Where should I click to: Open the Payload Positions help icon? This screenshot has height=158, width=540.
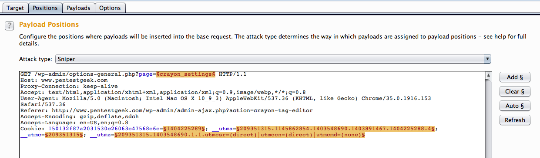tap(9, 26)
